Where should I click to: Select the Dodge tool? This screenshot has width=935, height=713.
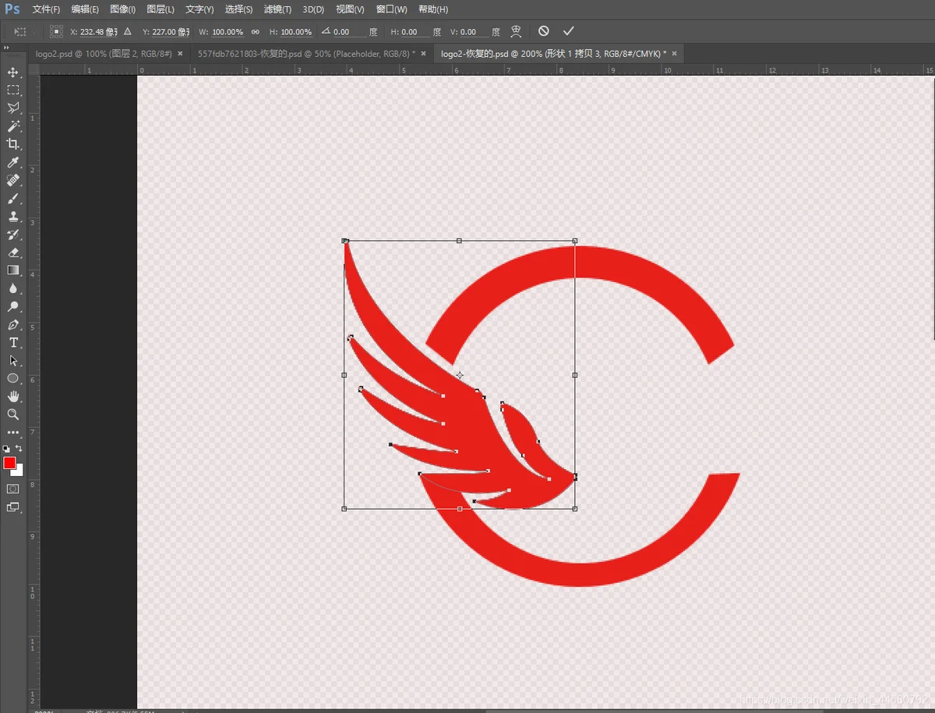(13, 307)
